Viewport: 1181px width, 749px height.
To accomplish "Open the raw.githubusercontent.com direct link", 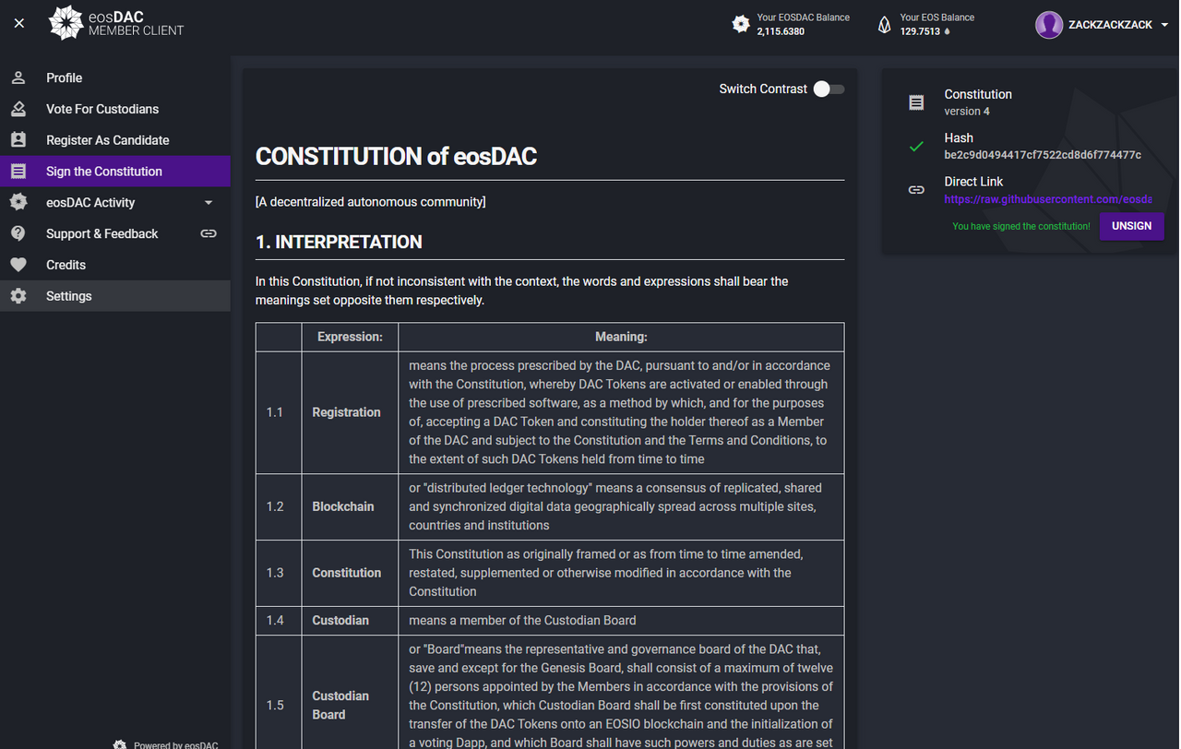I will 1048,199.
